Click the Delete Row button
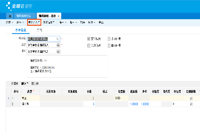200x133 pixels. (25, 83)
